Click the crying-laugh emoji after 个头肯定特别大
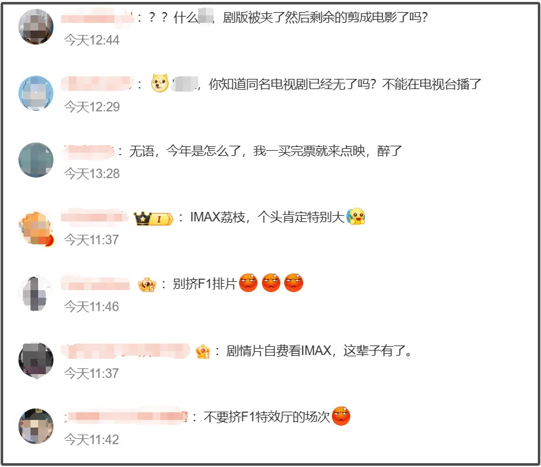The image size is (541, 467). [x=356, y=216]
